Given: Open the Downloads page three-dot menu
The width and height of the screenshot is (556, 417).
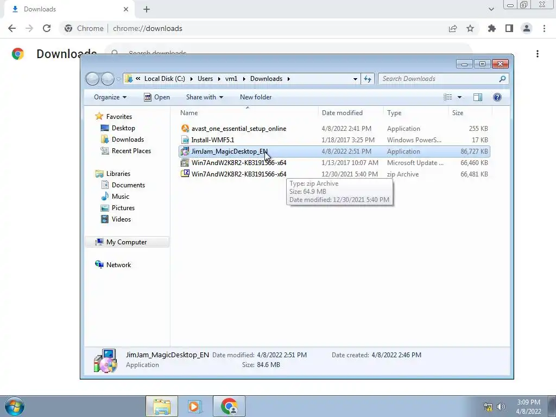Looking at the screenshot, I should coord(538,54).
